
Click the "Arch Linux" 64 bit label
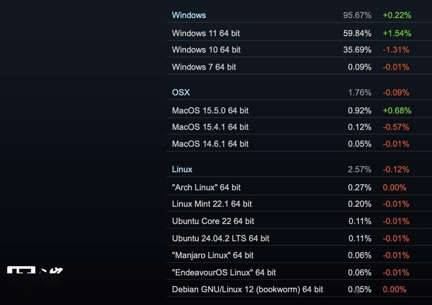pyautogui.click(x=206, y=187)
